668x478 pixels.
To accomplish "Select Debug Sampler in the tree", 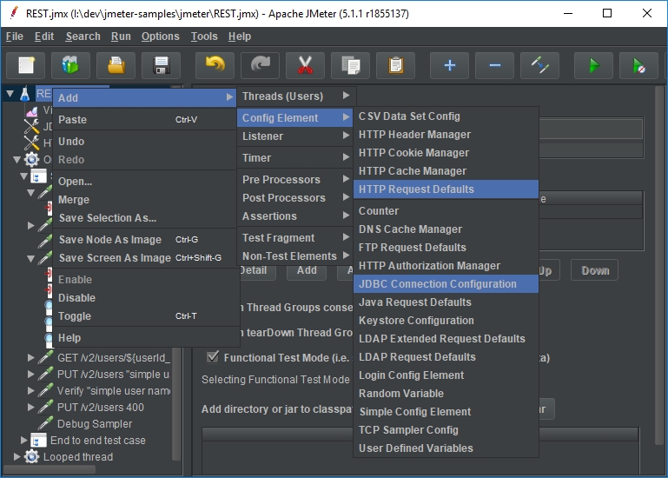I will [95, 424].
